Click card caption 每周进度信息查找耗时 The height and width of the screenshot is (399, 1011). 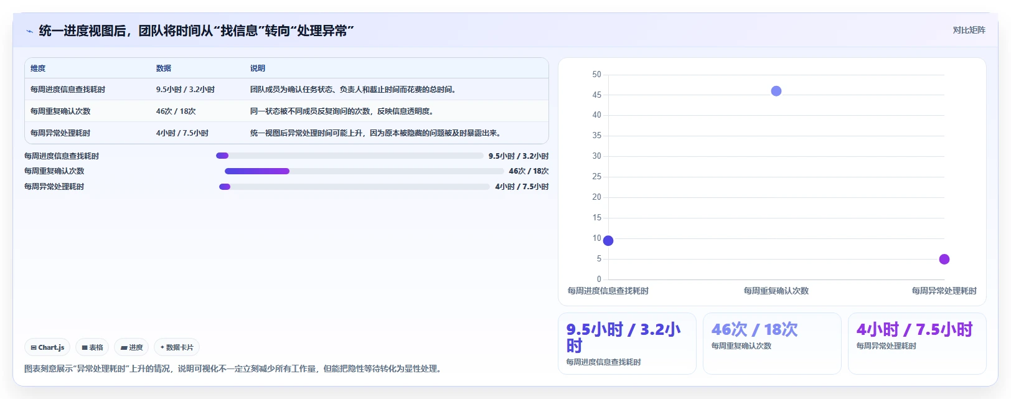pyautogui.click(x=603, y=362)
